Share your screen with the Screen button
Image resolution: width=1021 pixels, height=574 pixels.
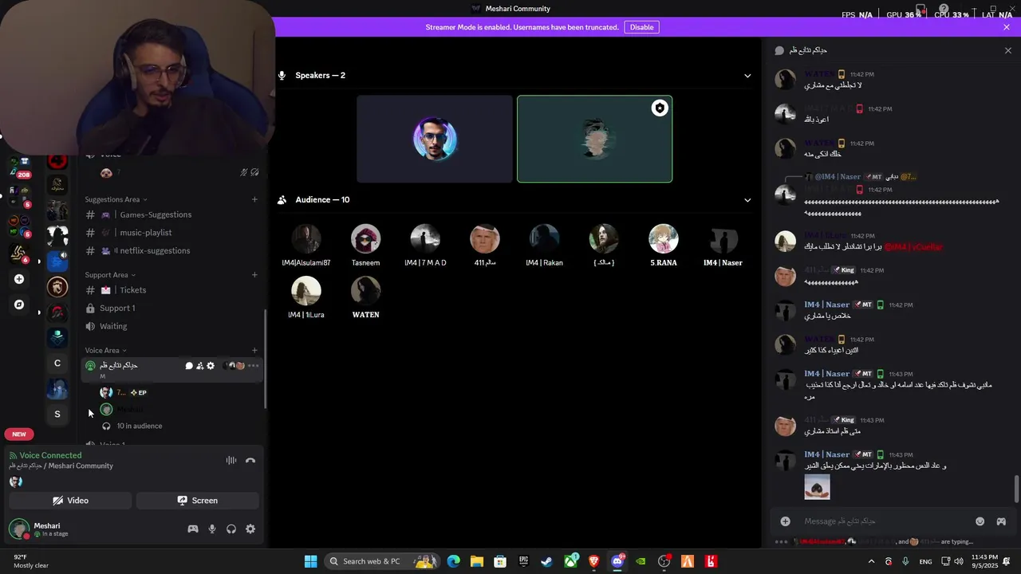(197, 501)
